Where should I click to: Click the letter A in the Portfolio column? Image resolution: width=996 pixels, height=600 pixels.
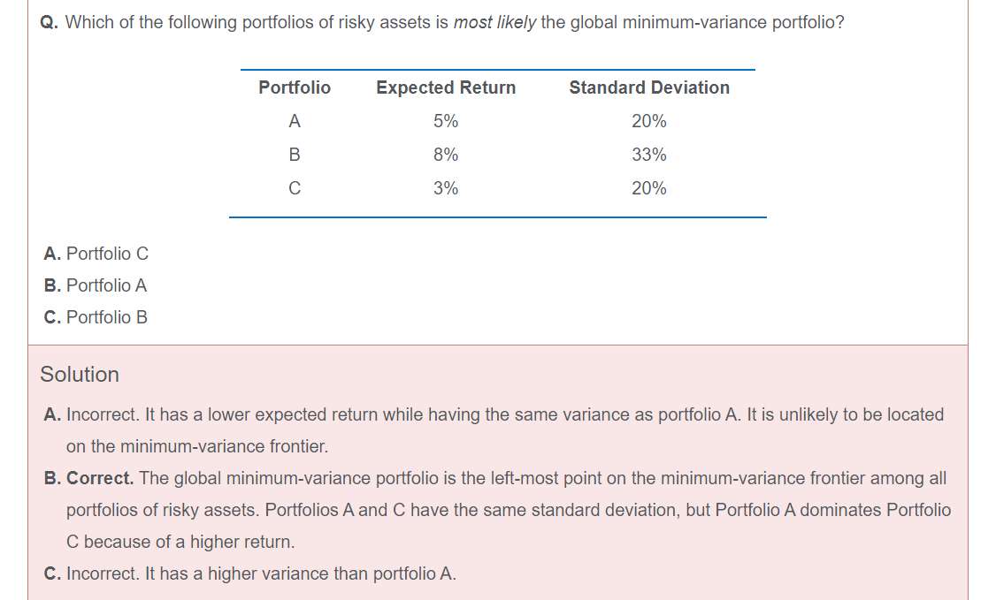tap(294, 121)
